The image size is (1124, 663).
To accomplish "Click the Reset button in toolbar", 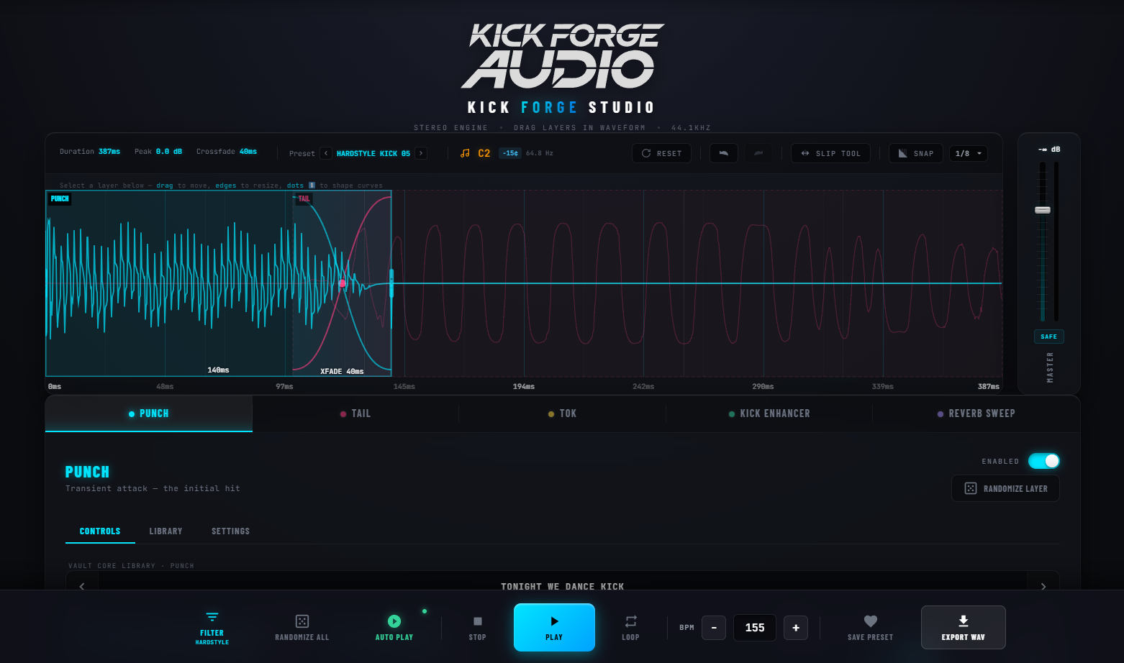I will click(661, 153).
